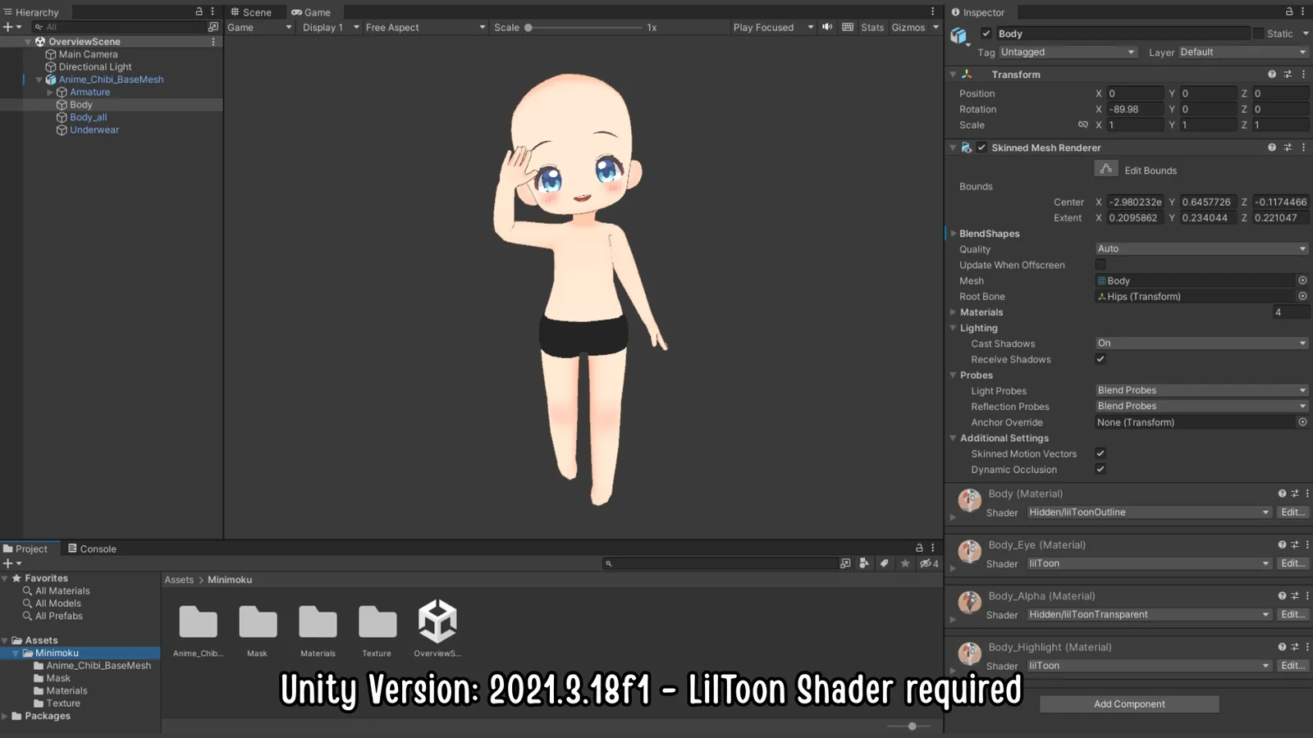Image resolution: width=1313 pixels, height=738 pixels.
Task: Mute audio in the Game view toolbar
Action: 826,26
